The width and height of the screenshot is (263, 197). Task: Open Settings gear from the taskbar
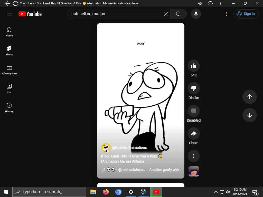click(x=131, y=192)
